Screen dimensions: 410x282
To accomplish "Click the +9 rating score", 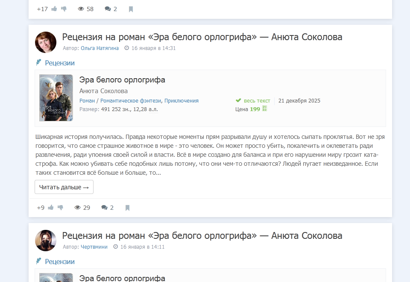I will pyautogui.click(x=41, y=208).
